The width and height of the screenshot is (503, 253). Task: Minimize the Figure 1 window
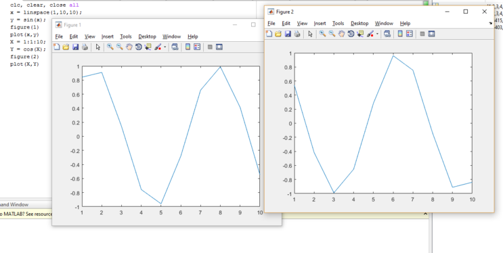pos(235,24)
